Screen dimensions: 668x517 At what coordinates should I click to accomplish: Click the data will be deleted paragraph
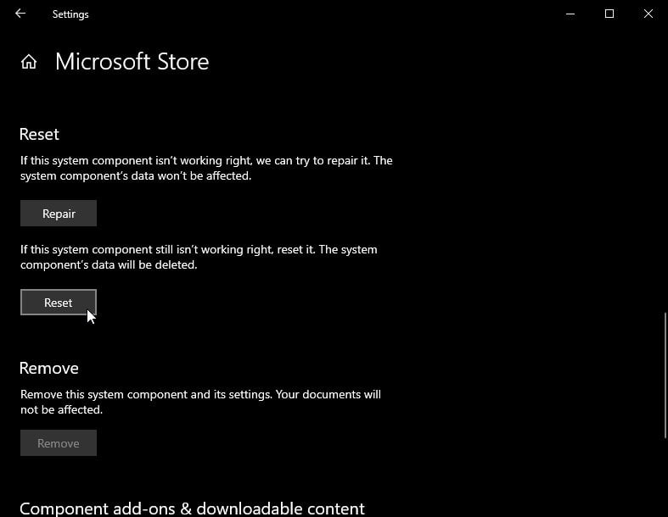(x=199, y=257)
